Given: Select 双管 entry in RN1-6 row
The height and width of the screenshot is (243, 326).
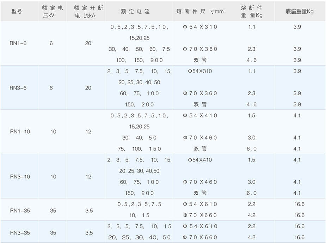Looking at the screenshot, I should 200,60.
